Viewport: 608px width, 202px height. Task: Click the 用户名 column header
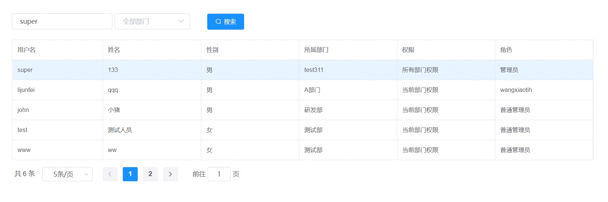(26, 50)
